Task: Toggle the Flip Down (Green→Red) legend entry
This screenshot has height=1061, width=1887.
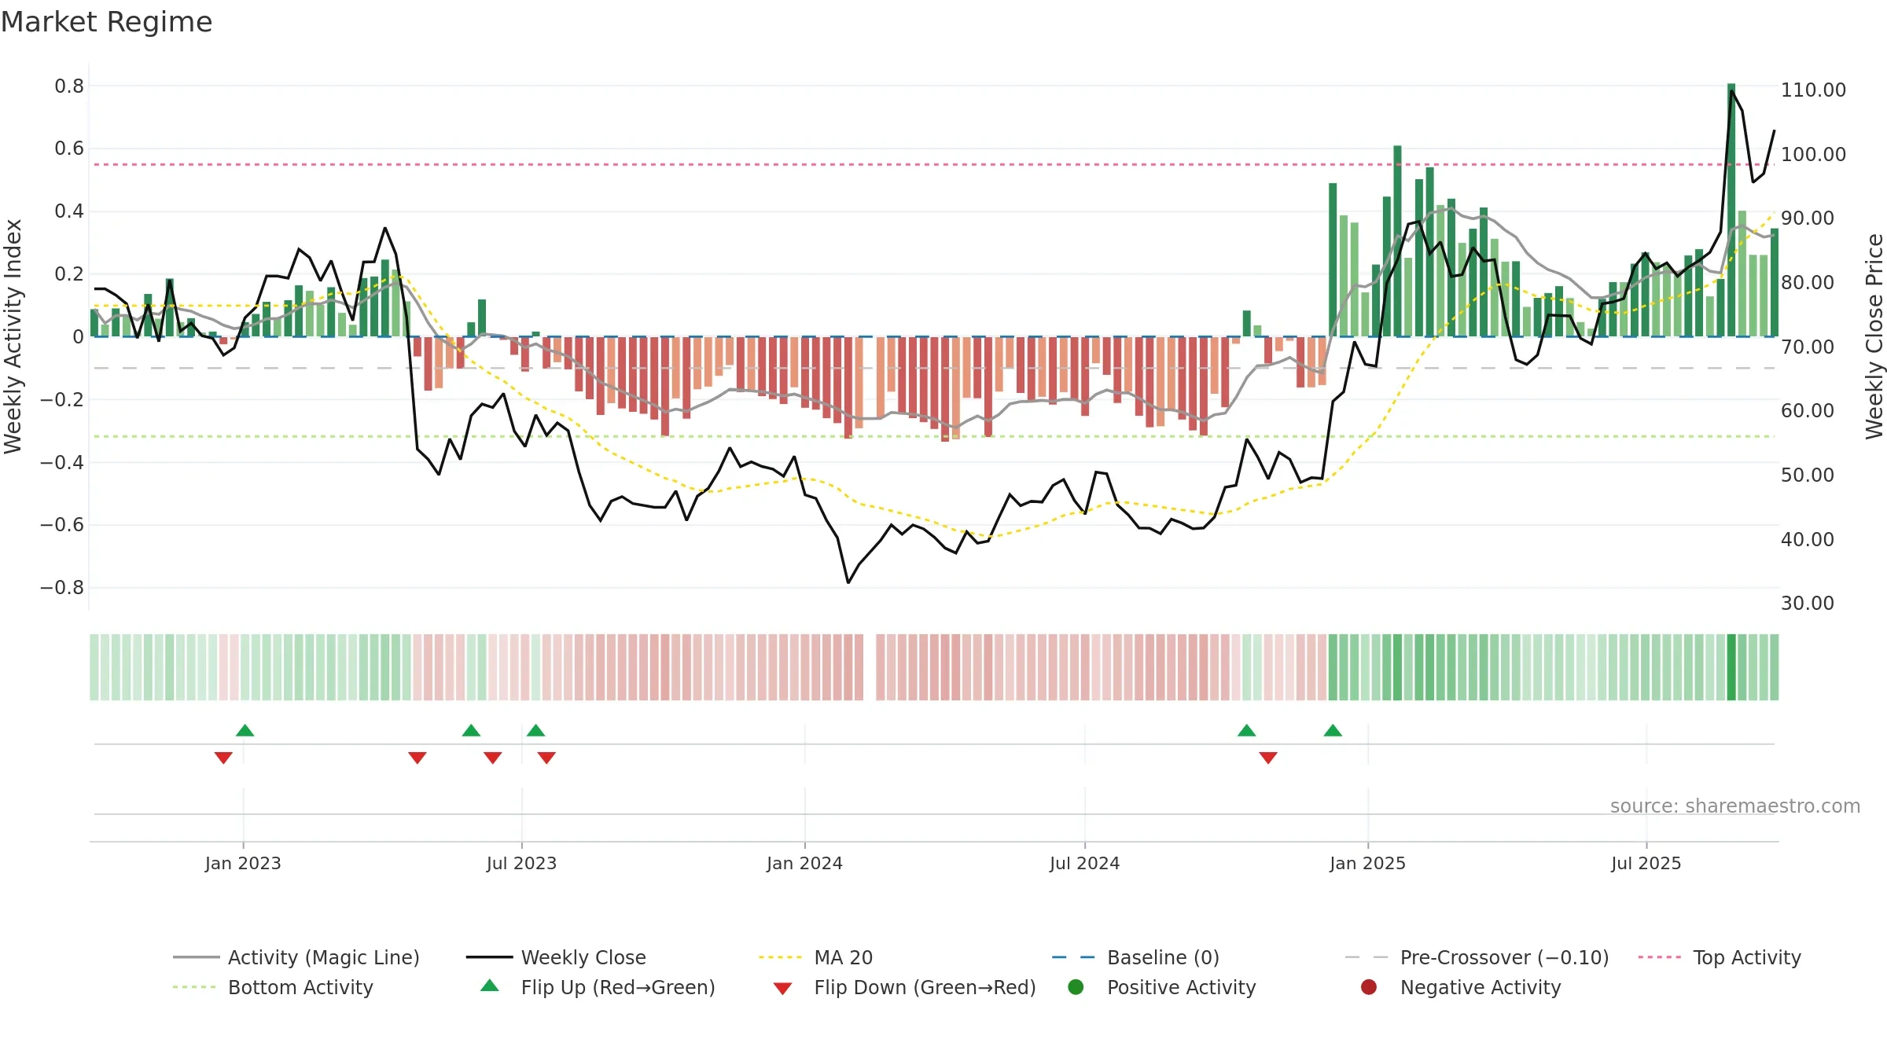Action: (904, 987)
